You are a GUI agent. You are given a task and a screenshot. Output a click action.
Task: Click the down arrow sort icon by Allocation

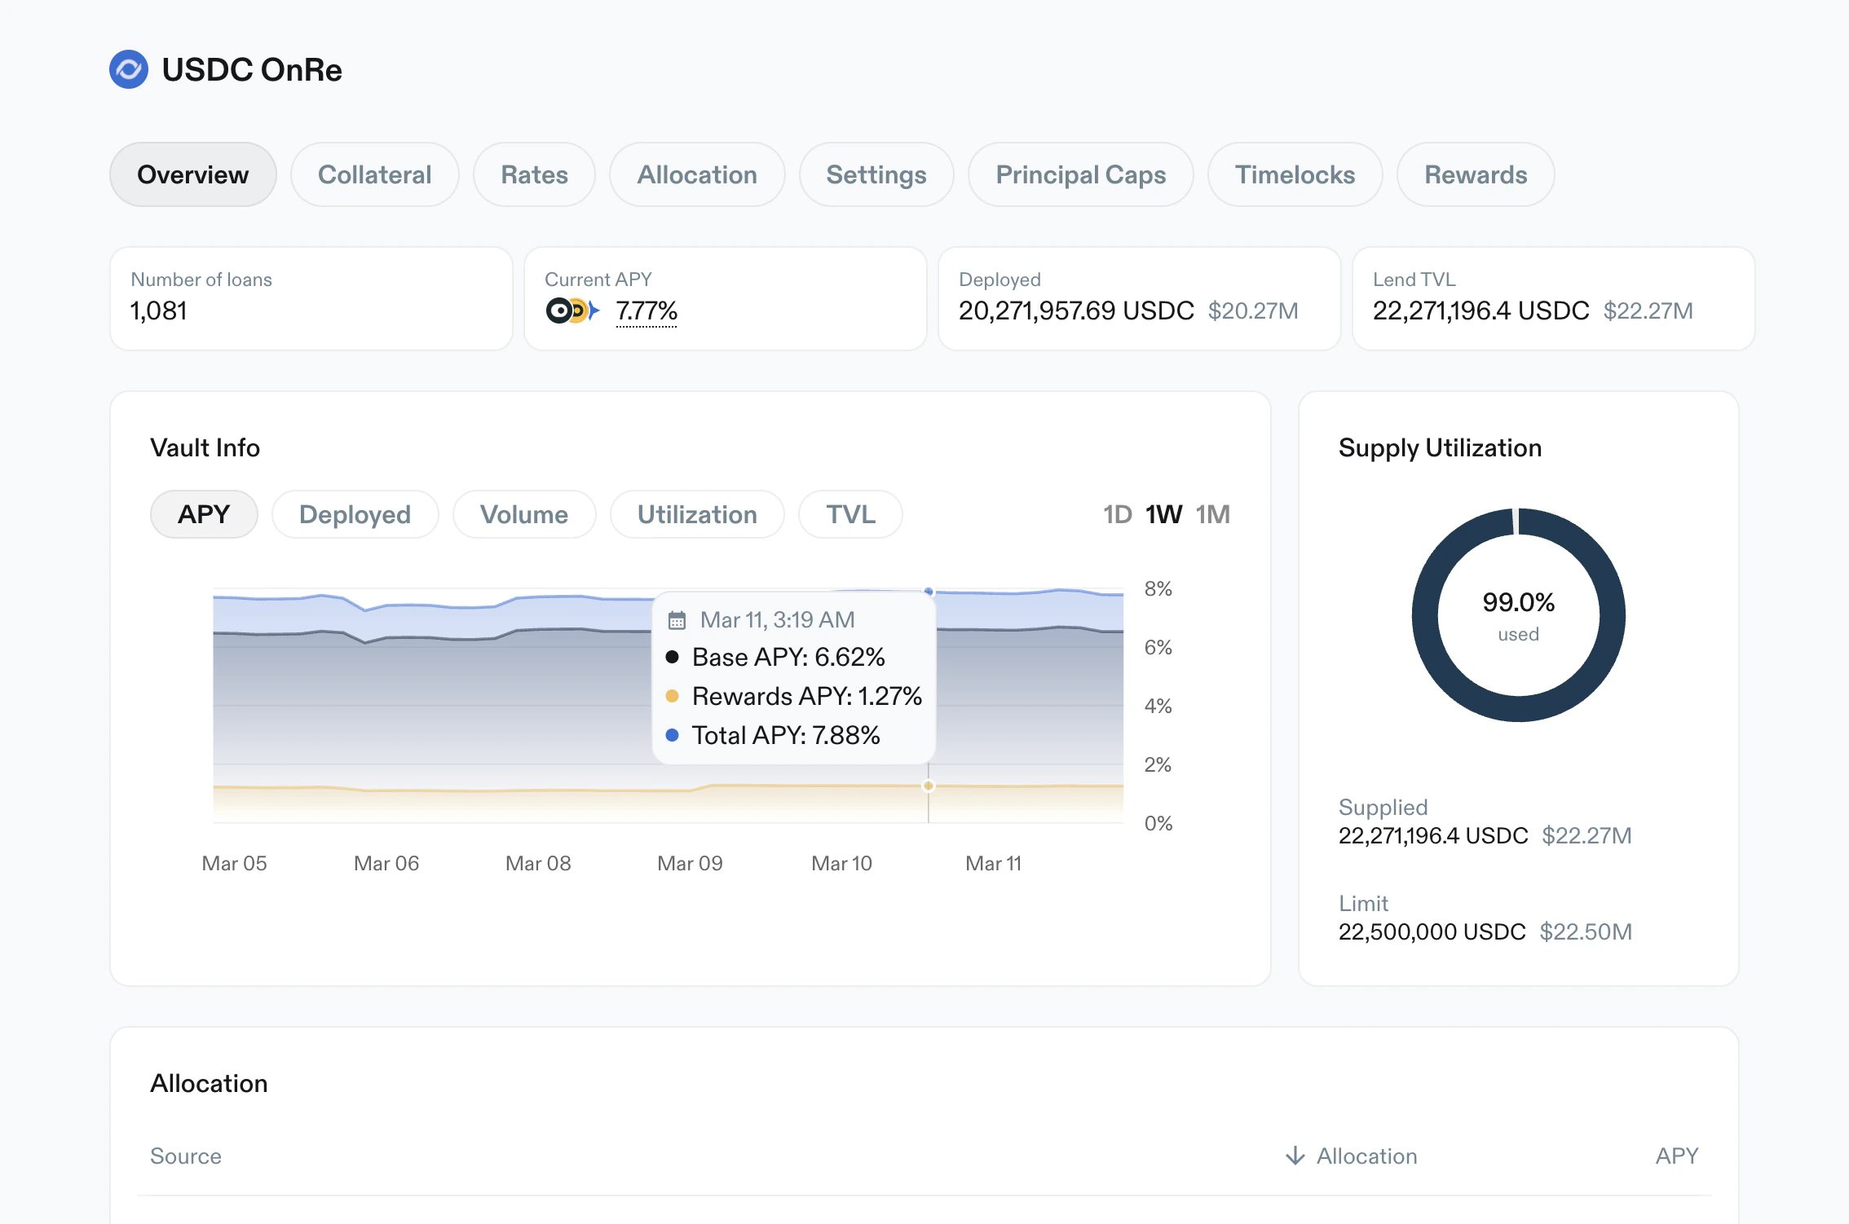1295,1156
